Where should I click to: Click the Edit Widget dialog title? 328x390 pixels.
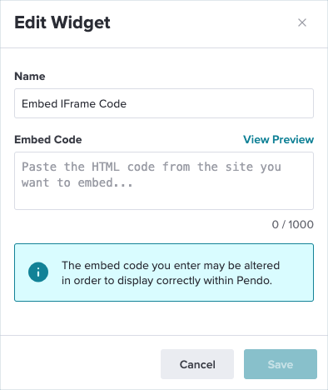click(62, 22)
